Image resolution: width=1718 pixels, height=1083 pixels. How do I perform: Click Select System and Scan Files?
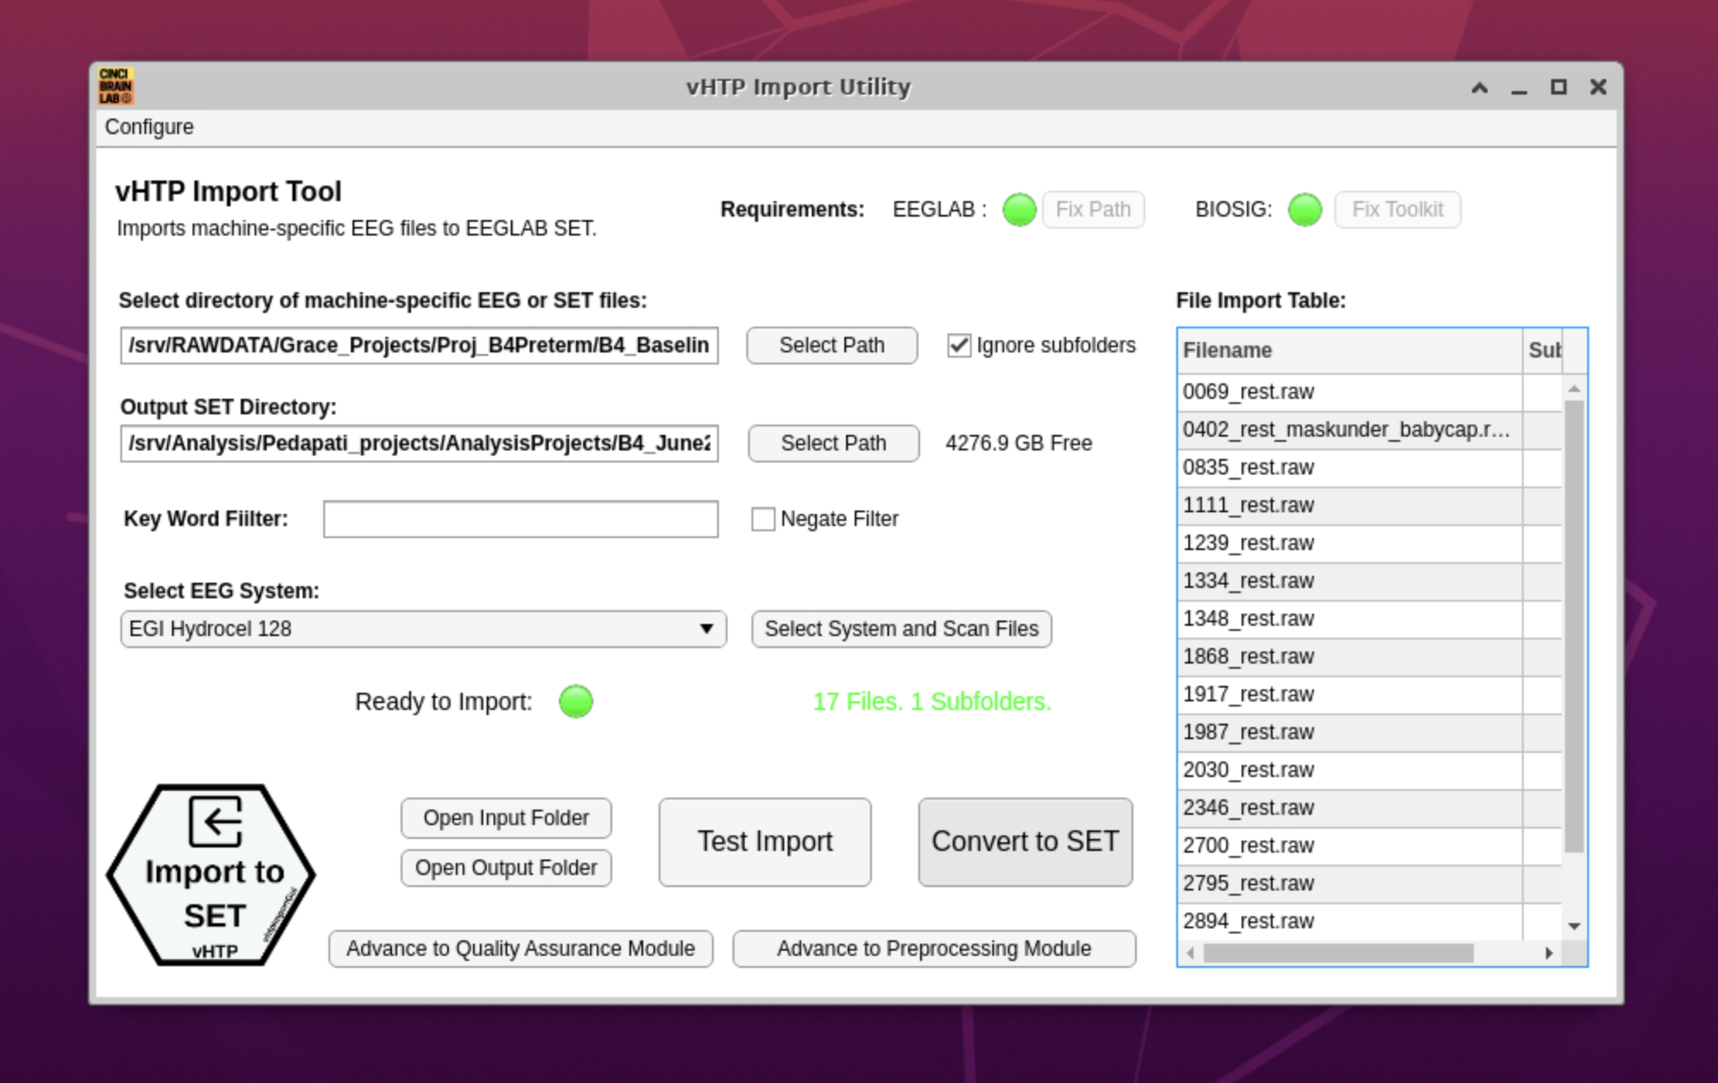901,629
